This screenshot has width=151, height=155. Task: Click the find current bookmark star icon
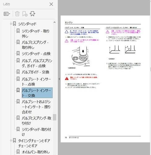[32, 14]
